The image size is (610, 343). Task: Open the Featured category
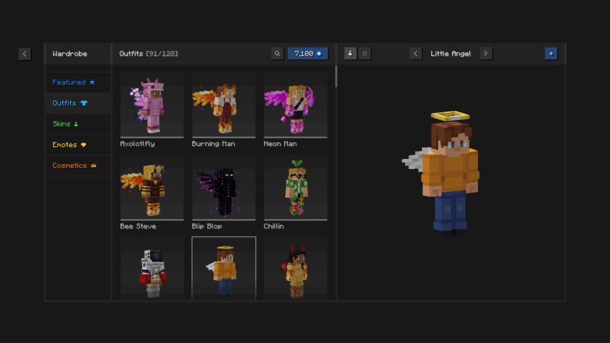[78, 82]
